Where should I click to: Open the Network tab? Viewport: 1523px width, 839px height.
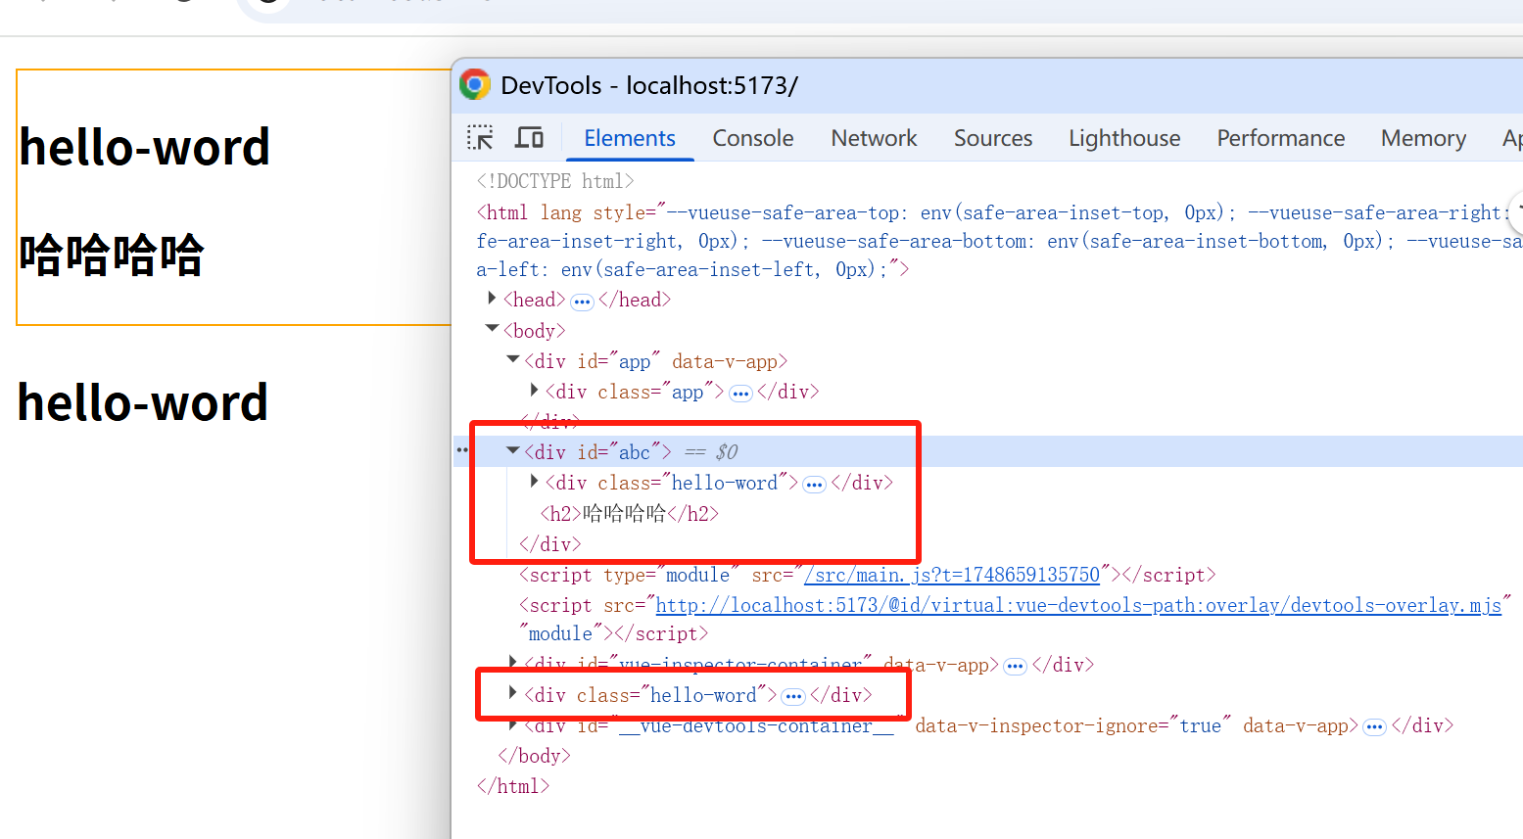pyautogui.click(x=874, y=138)
